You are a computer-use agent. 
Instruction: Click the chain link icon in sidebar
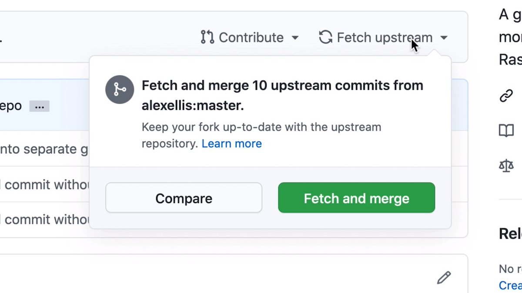506,96
